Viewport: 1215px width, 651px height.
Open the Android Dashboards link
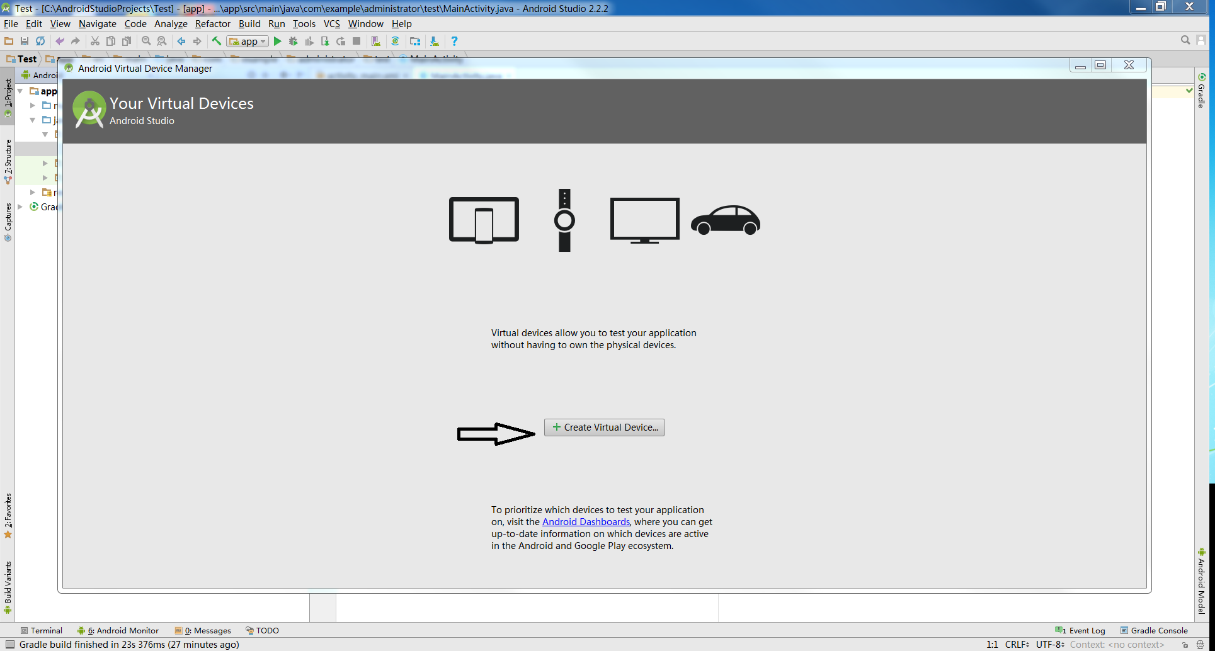[x=586, y=522]
